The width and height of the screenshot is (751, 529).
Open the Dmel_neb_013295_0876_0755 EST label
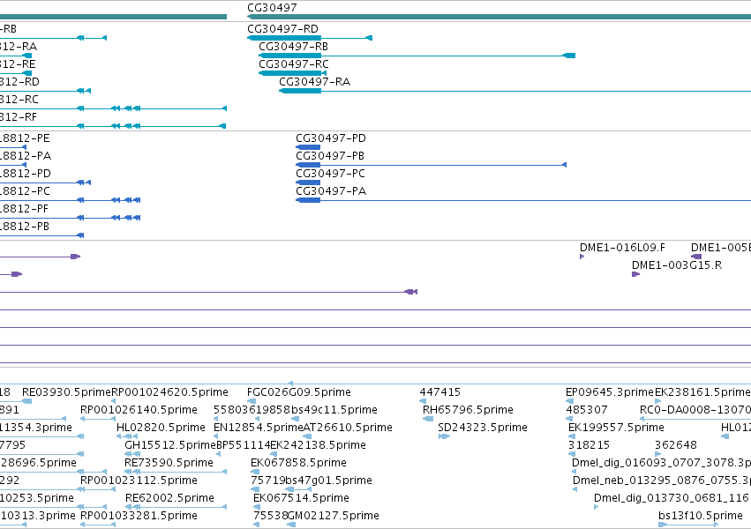click(x=662, y=481)
